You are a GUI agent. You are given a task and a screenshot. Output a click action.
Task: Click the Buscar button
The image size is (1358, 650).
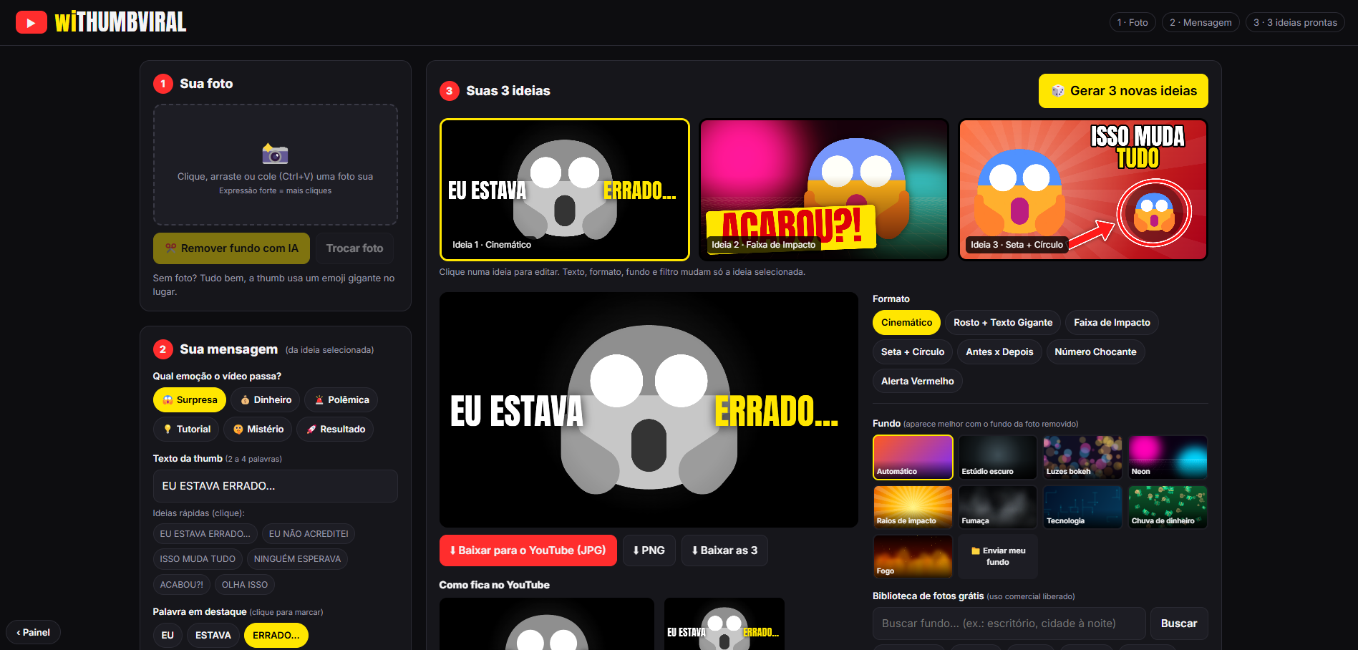point(1178,624)
